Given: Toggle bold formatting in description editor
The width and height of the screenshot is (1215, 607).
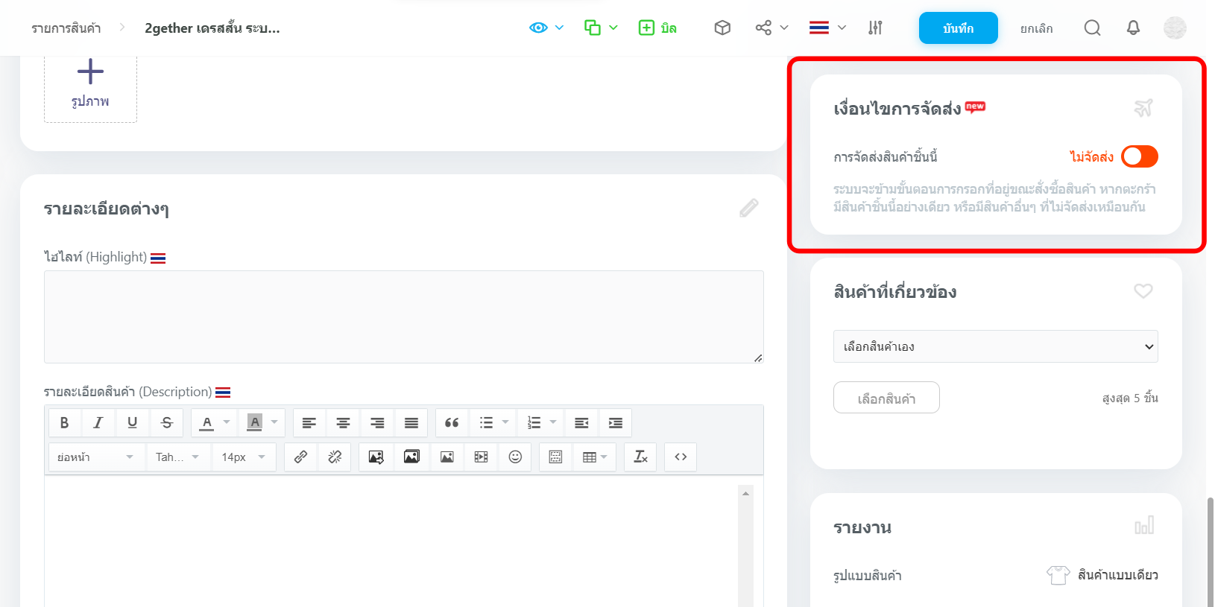Looking at the screenshot, I should tap(65, 422).
